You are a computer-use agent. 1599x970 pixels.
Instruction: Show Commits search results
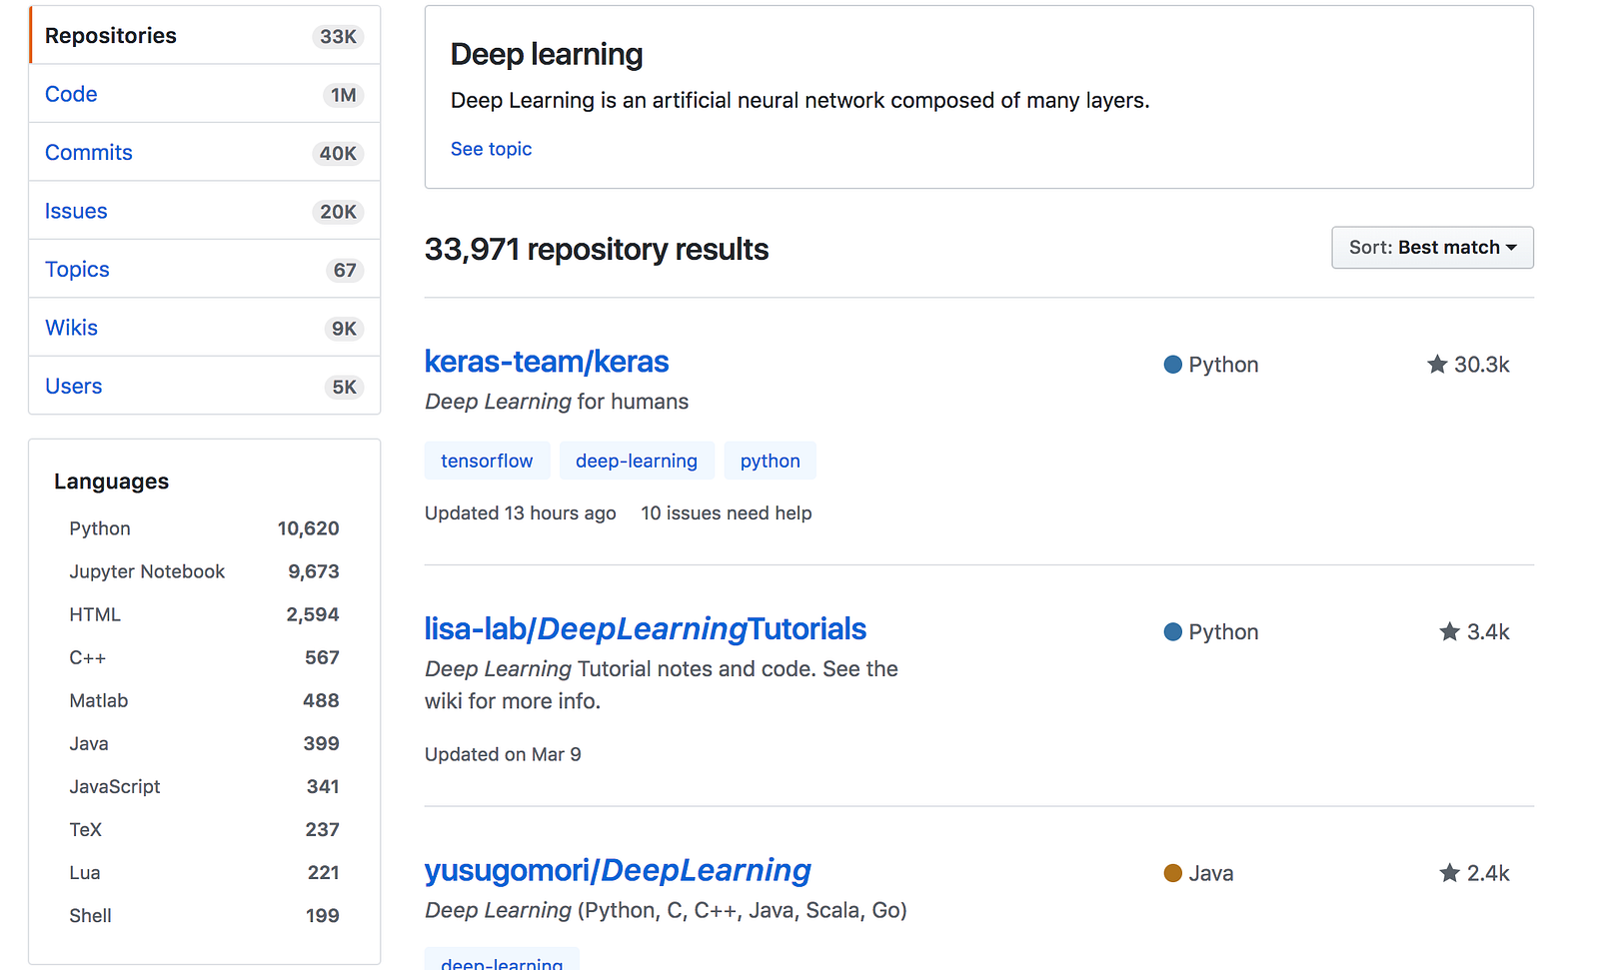point(205,153)
